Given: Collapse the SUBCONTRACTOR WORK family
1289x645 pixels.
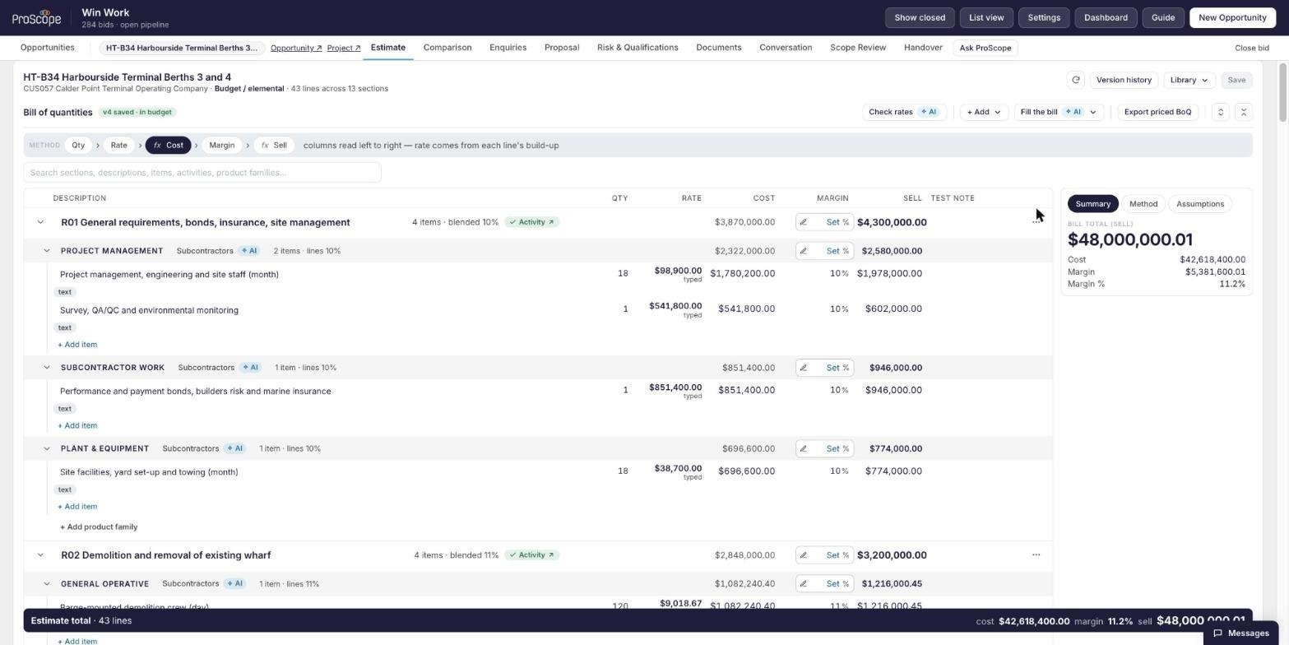Looking at the screenshot, I should [46, 368].
